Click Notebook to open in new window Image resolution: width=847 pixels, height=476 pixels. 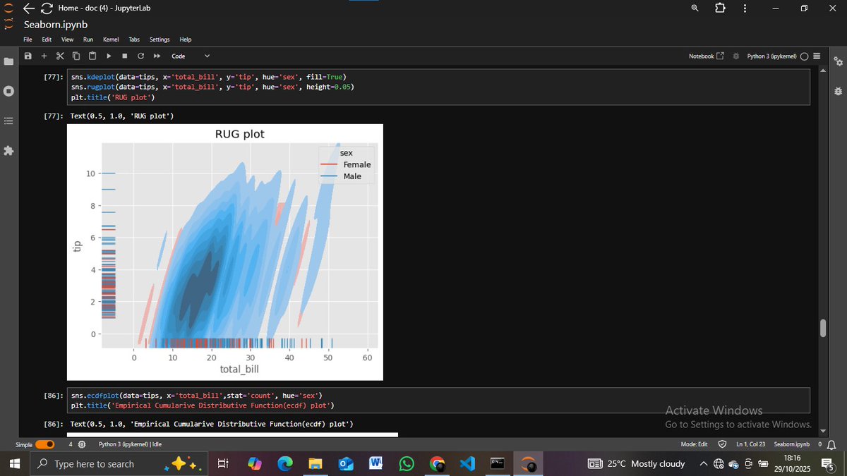[706, 55]
